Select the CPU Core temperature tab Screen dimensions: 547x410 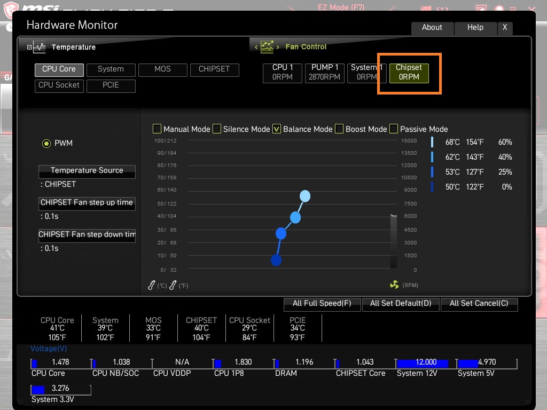click(x=59, y=70)
